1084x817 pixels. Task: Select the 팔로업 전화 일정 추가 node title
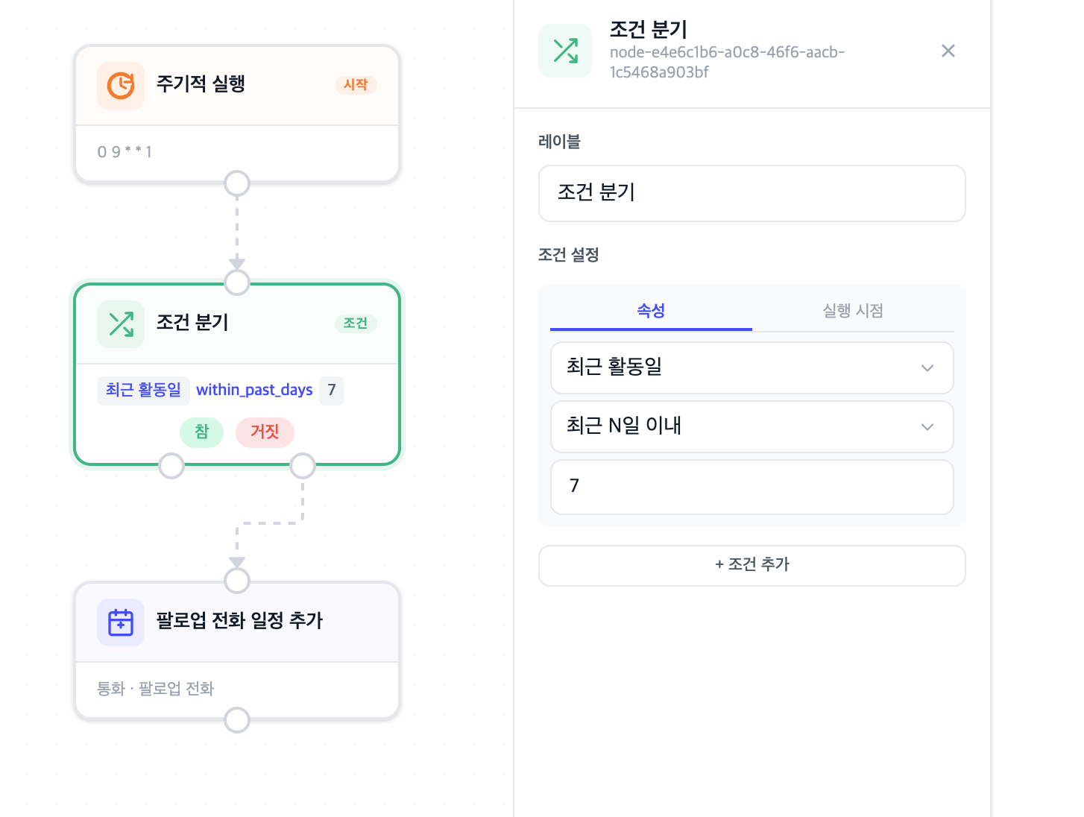click(x=239, y=621)
